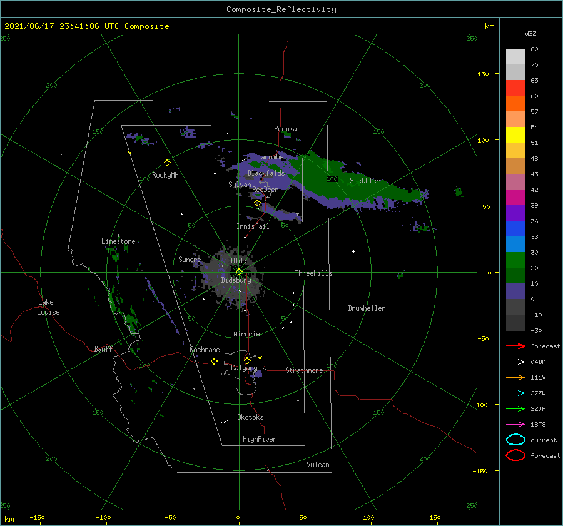Click the Lake Louise label
The width and height of the screenshot is (563, 526).
48,307
